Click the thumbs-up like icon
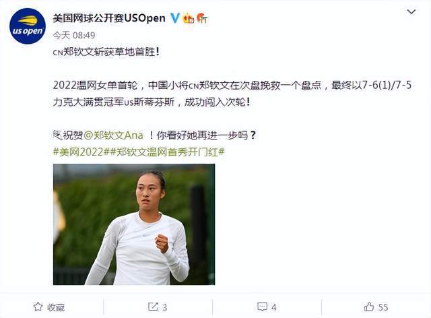The width and height of the screenshot is (431, 318). coord(369,307)
